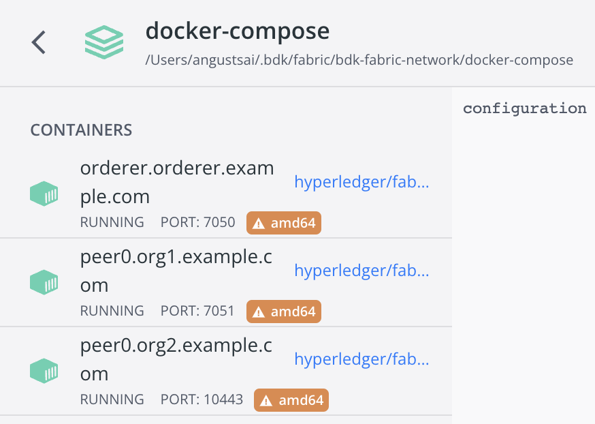595x424 pixels.
Task: Click the amd64 warning badge for peer0.org1
Action: click(283, 312)
